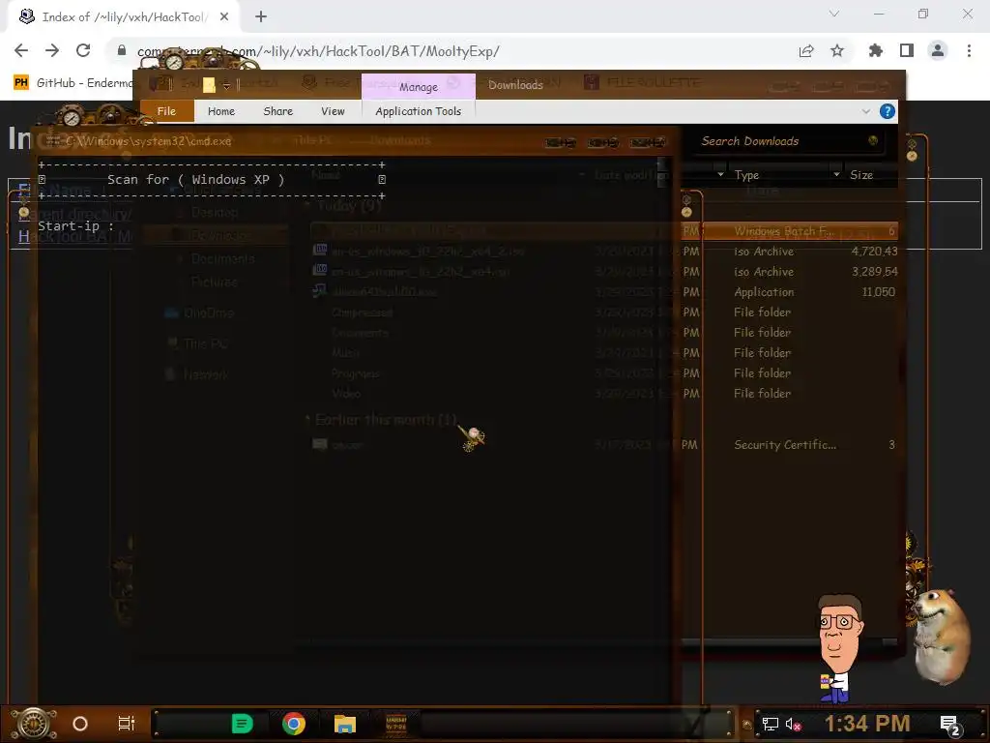Open the cmd taskbar icon
This screenshot has width=990, height=743.
(x=395, y=724)
